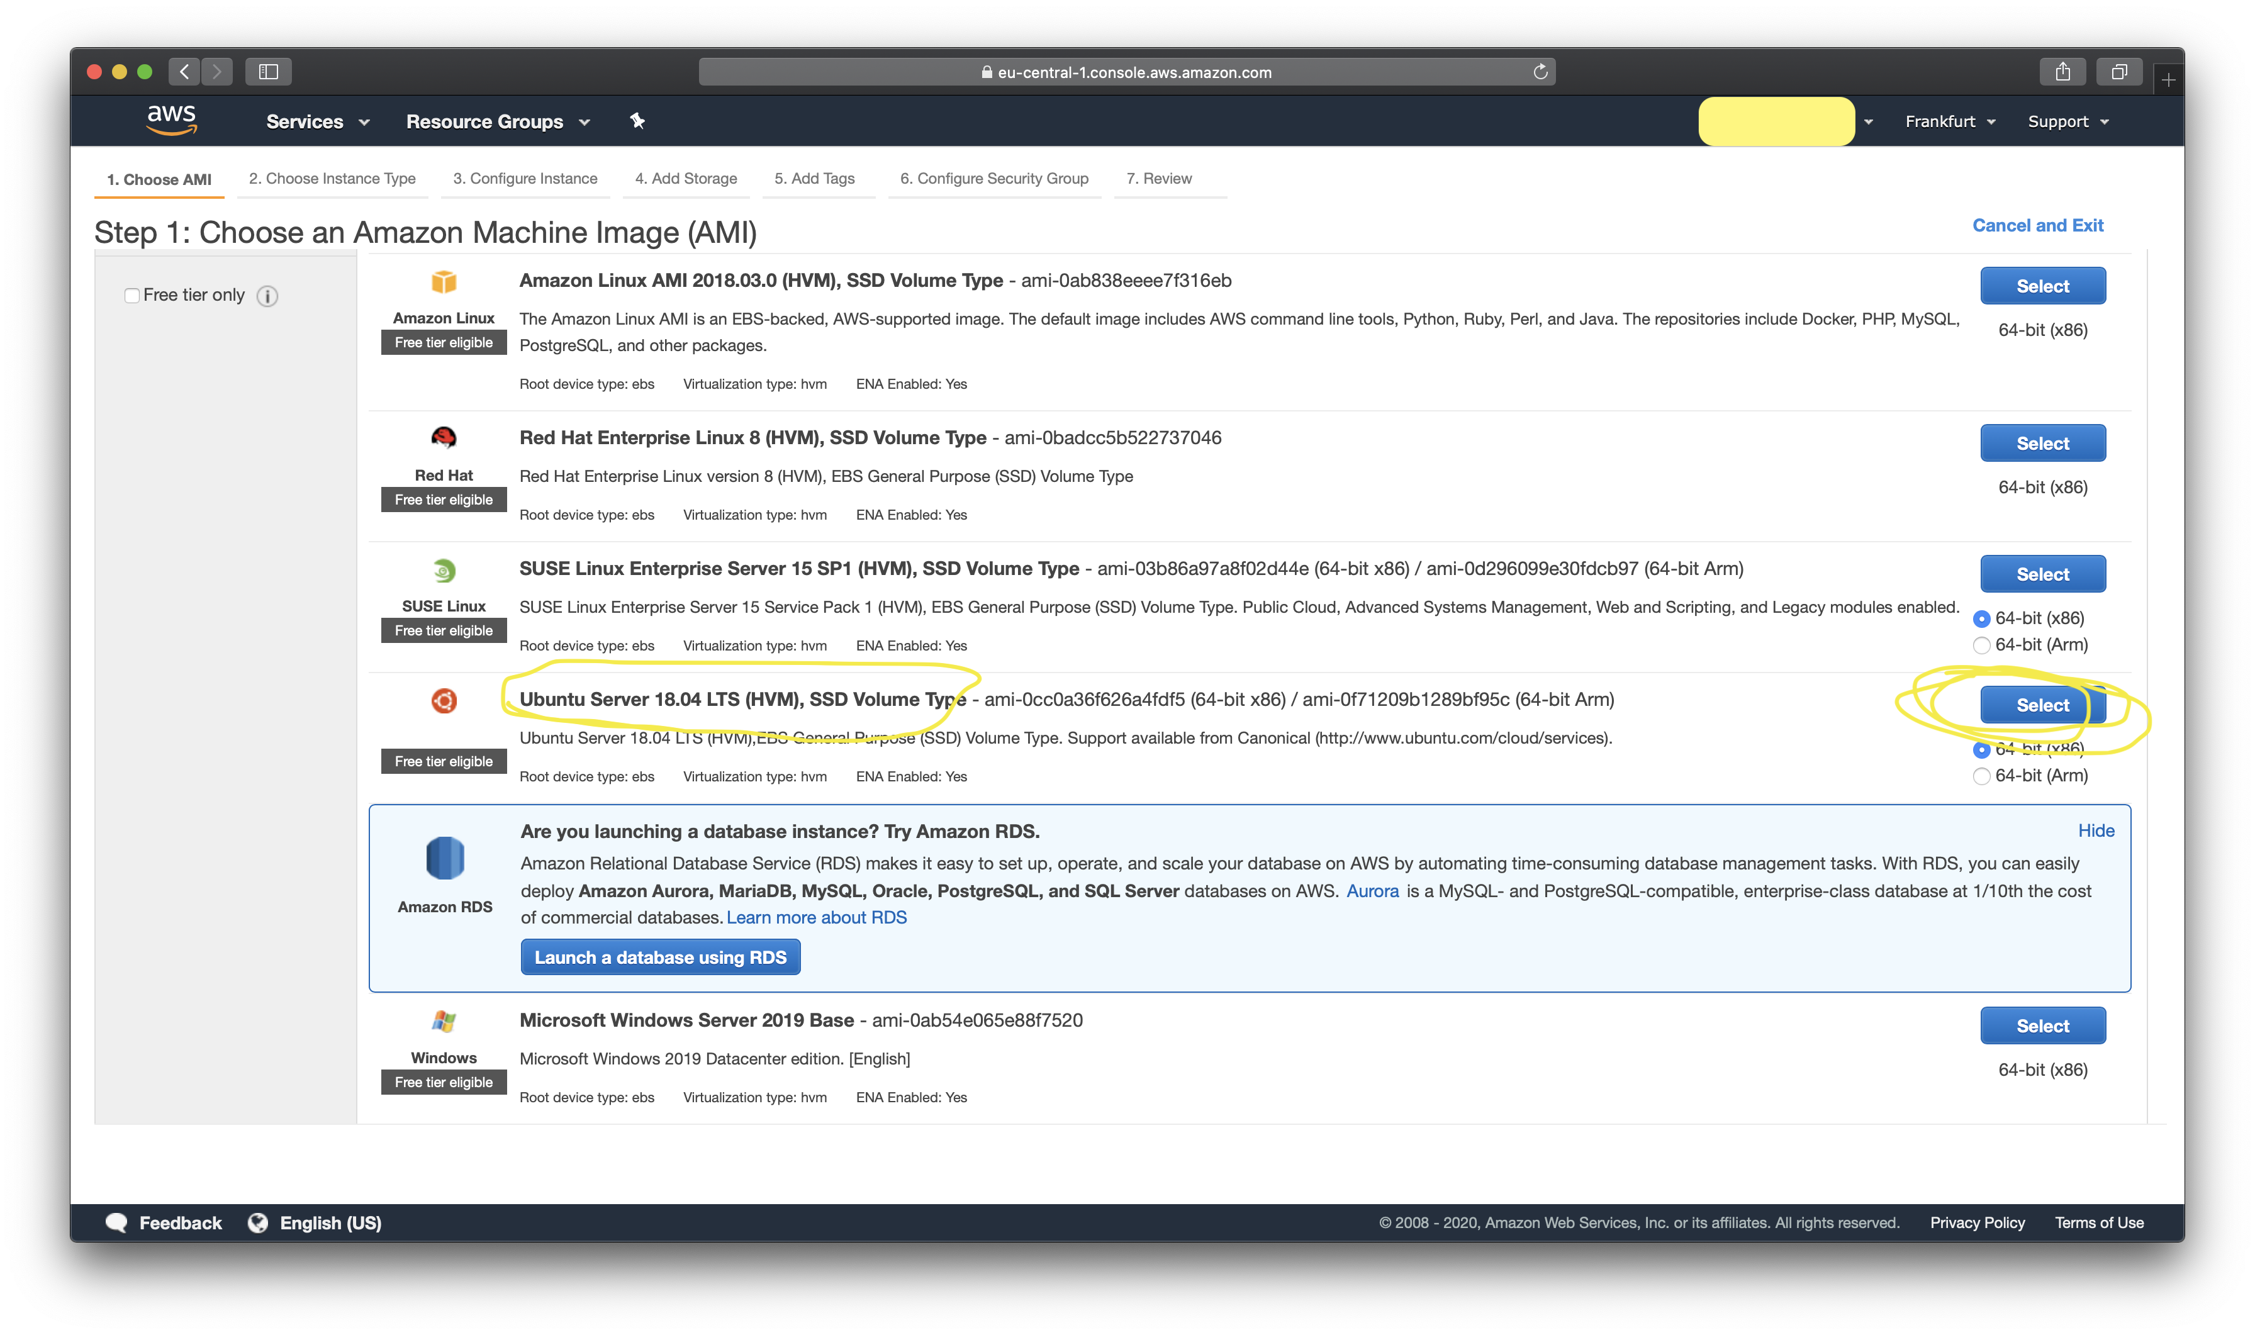Select 64-bit (Arm) for SUSE Linux
Screen dimensions: 2255x1335
point(1981,645)
